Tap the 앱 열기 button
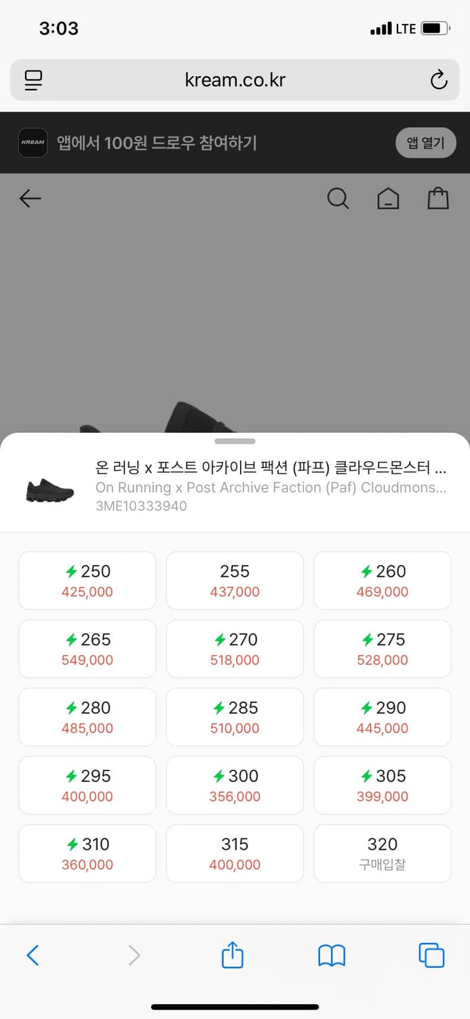This screenshot has height=1019, width=470. click(426, 143)
